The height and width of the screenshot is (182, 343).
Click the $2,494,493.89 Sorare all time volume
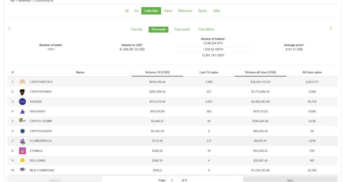coord(260,101)
